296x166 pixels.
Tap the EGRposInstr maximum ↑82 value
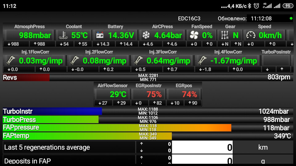pos(157,103)
